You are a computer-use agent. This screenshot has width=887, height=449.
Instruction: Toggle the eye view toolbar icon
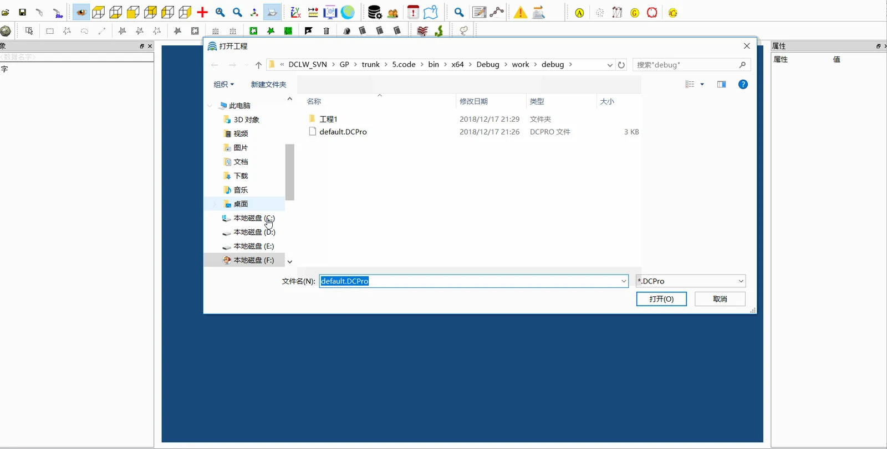[x=81, y=12]
